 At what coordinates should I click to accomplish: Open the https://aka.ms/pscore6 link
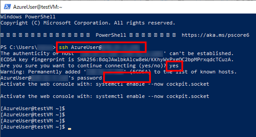[x=217, y=35]
